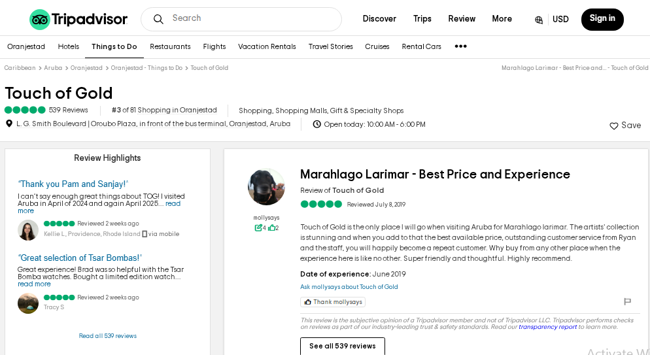This screenshot has height=355, width=650.
Task: Click Ask mollysays about Touch of Gold
Action: tap(349, 286)
